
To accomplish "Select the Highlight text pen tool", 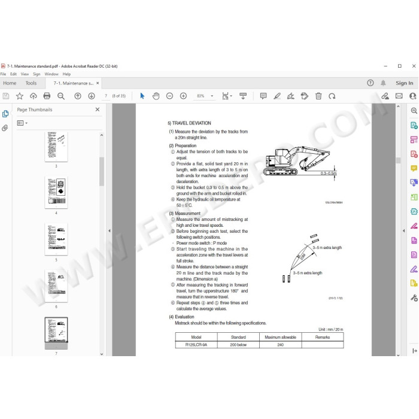I will tap(277, 96).
